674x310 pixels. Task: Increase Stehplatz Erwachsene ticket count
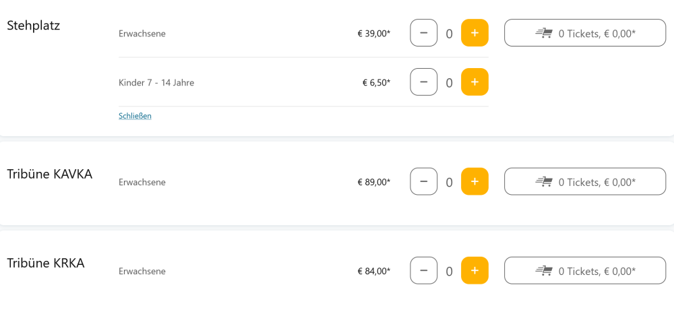(x=474, y=33)
